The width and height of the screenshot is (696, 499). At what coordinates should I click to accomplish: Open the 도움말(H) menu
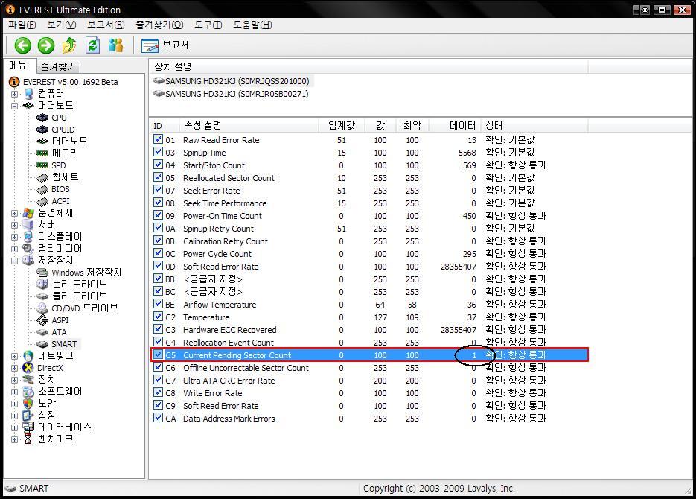252,25
